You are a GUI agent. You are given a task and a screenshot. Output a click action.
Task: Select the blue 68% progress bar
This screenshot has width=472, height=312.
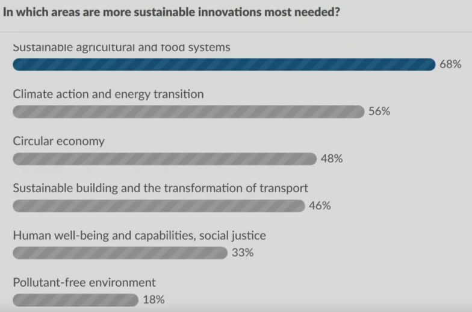(223, 64)
